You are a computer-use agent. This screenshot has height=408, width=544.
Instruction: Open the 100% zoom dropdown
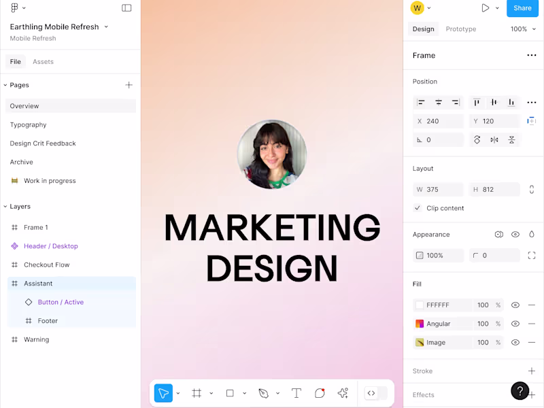tap(522, 29)
